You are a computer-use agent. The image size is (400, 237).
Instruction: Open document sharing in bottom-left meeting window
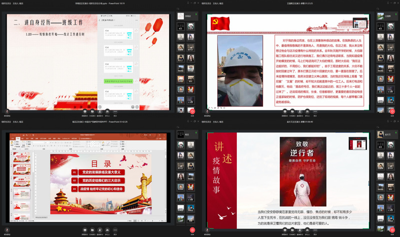click(x=92, y=230)
